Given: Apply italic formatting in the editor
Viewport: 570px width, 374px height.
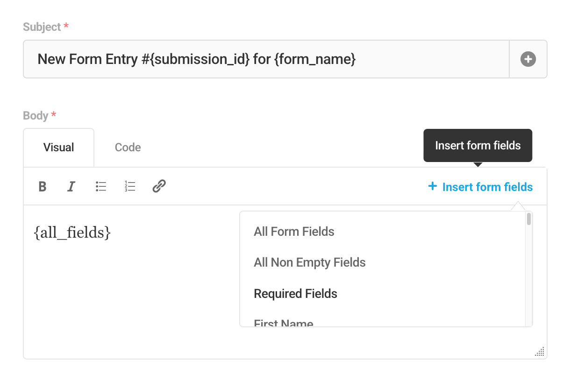Looking at the screenshot, I should click(x=71, y=186).
